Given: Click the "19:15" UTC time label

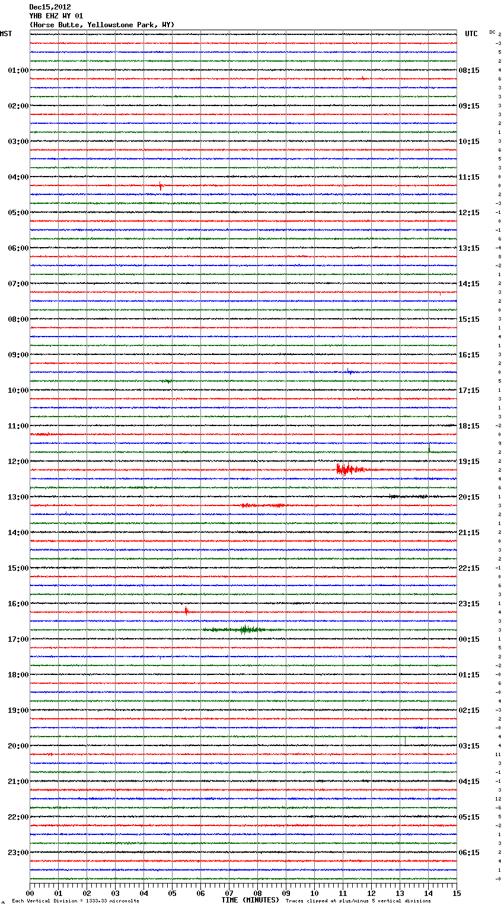Looking at the screenshot, I should click(x=469, y=462).
